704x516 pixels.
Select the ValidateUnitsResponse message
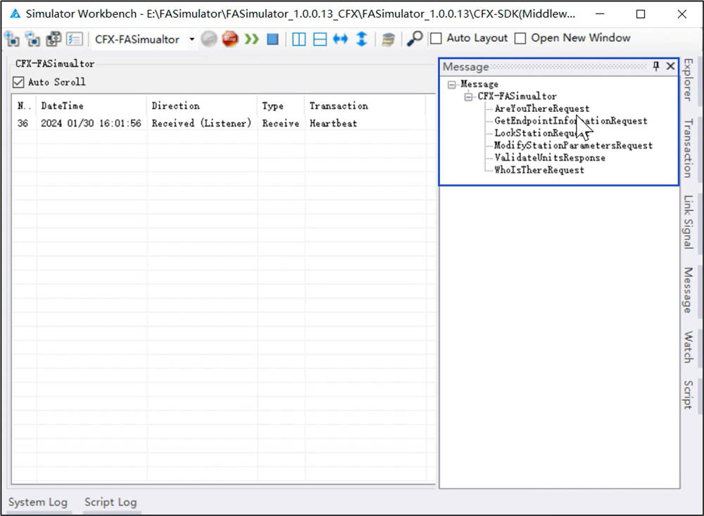tap(549, 158)
